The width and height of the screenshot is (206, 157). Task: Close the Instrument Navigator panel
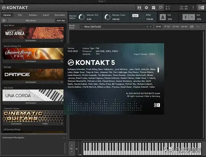point(64,138)
